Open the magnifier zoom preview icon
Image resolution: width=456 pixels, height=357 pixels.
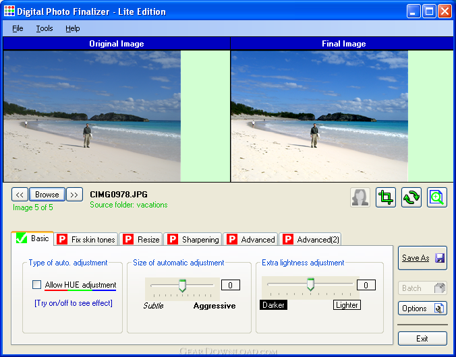pyautogui.click(x=437, y=197)
